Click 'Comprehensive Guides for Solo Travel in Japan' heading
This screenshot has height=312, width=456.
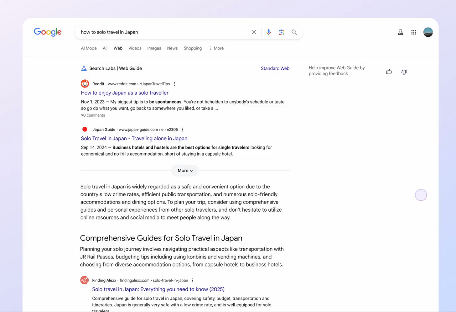(x=161, y=238)
